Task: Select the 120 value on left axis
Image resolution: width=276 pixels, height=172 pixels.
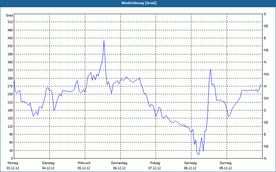Action: 10,126
